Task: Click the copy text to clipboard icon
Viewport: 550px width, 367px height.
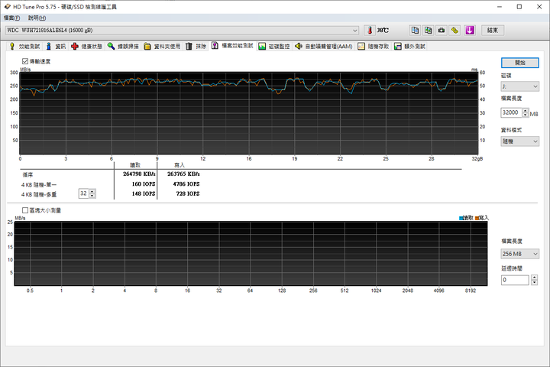Action: click(x=415, y=31)
